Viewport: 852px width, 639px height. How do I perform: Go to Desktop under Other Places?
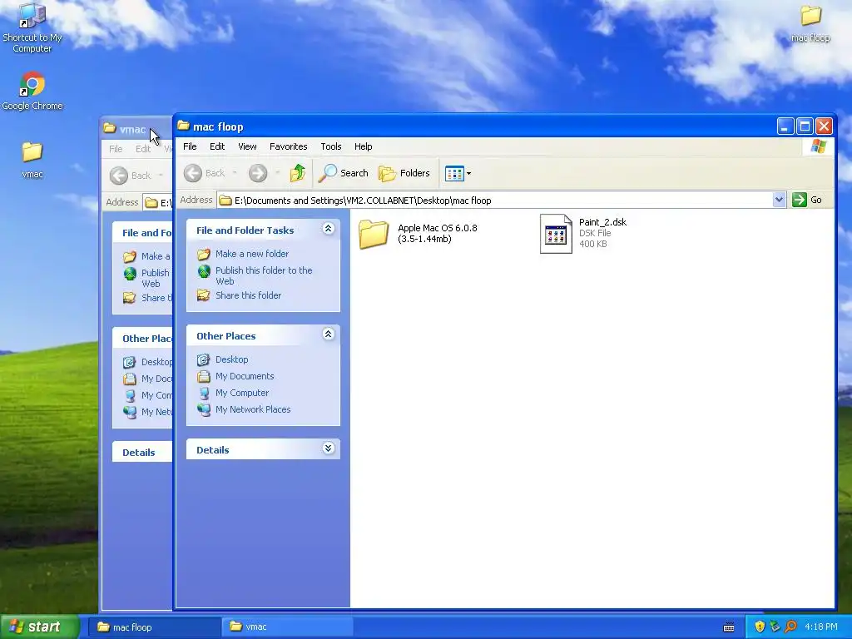click(231, 359)
